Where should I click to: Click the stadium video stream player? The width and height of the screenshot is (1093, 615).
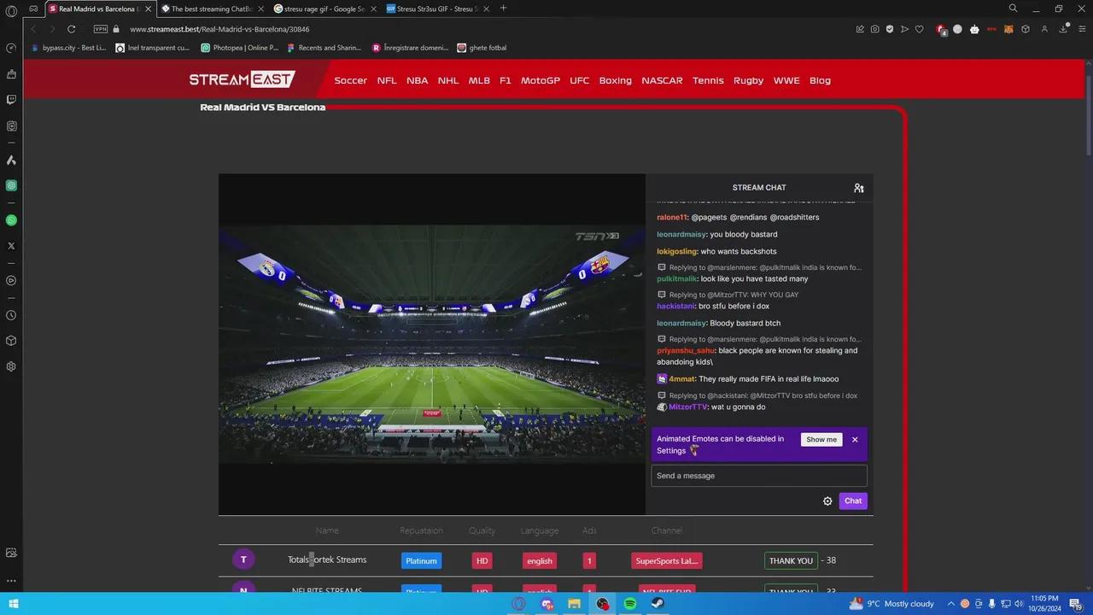[x=432, y=344]
